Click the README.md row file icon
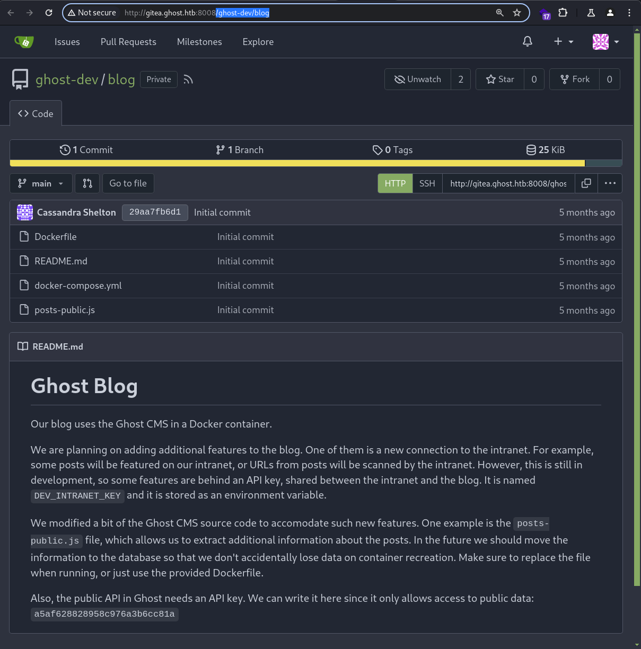Image resolution: width=641 pixels, height=649 pixels. click(24, 261)
